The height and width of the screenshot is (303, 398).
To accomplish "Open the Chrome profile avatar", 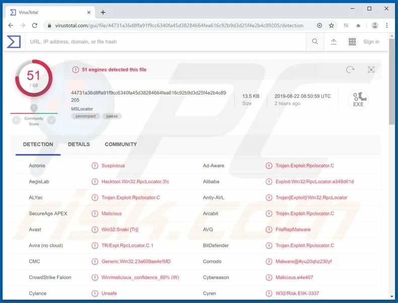I will click(375, 25).
